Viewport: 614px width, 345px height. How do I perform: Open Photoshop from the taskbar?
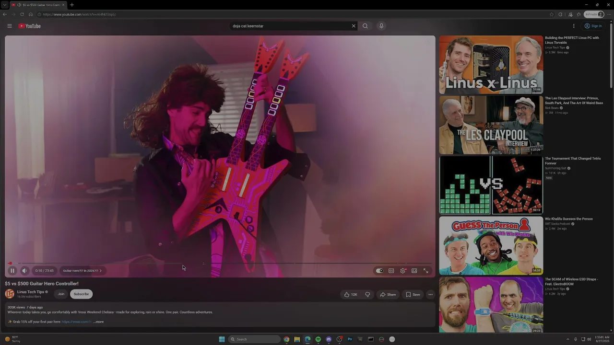(350, 339)
